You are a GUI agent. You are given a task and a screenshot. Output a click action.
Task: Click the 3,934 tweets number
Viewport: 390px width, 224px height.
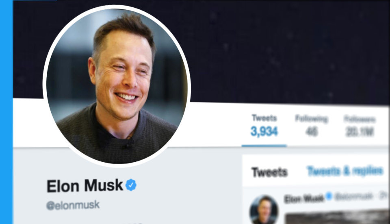[264, 131]
